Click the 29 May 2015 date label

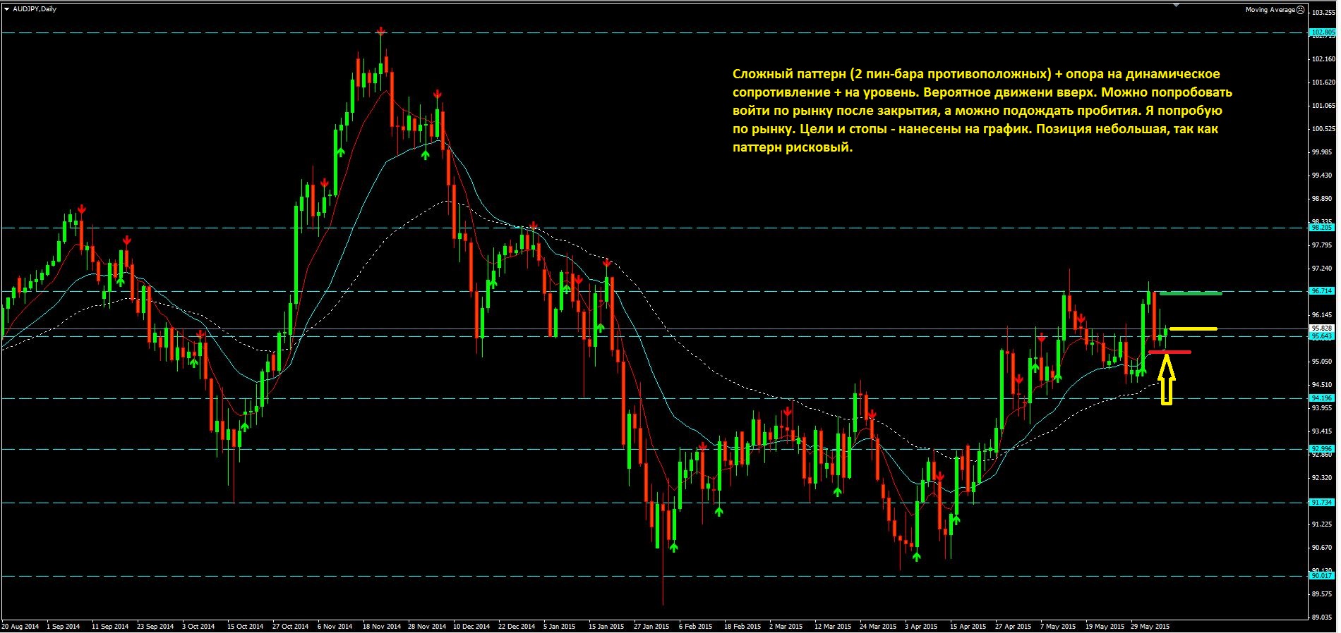[1150, 627]
